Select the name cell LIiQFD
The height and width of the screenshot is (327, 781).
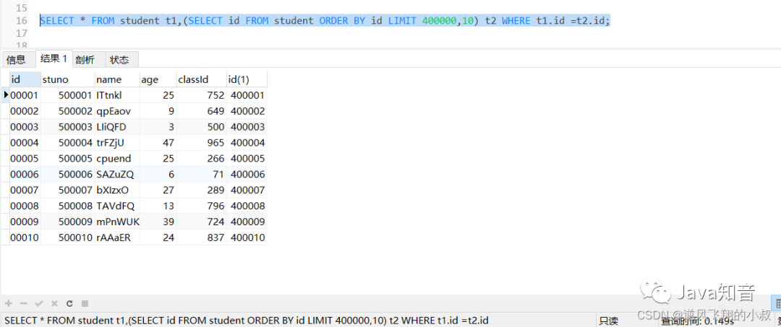[x=117, y=127]
